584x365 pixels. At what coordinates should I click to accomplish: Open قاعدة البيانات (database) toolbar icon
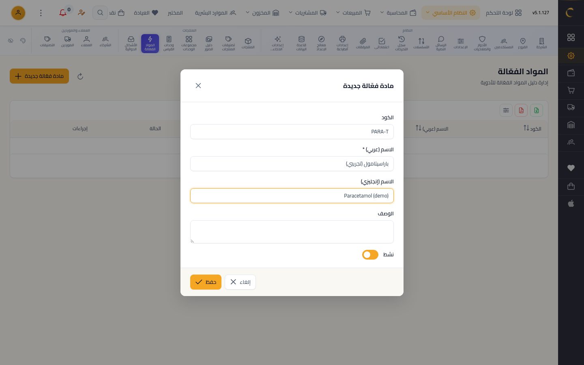point(301,43)
